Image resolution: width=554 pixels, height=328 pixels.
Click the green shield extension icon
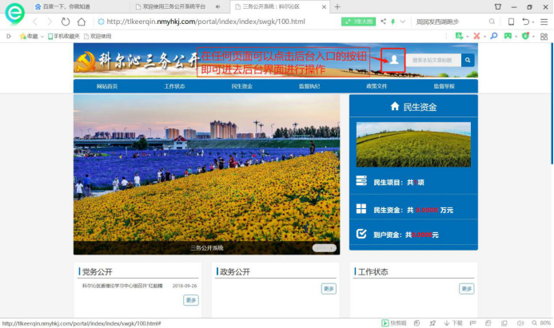[x=525, y=36]
